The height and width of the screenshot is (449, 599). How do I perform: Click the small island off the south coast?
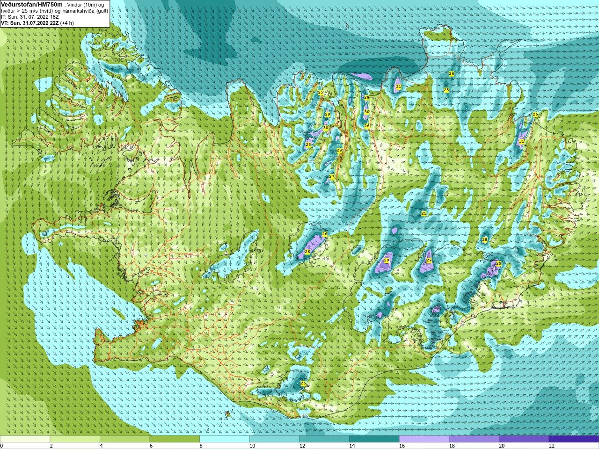pos(228,413)
